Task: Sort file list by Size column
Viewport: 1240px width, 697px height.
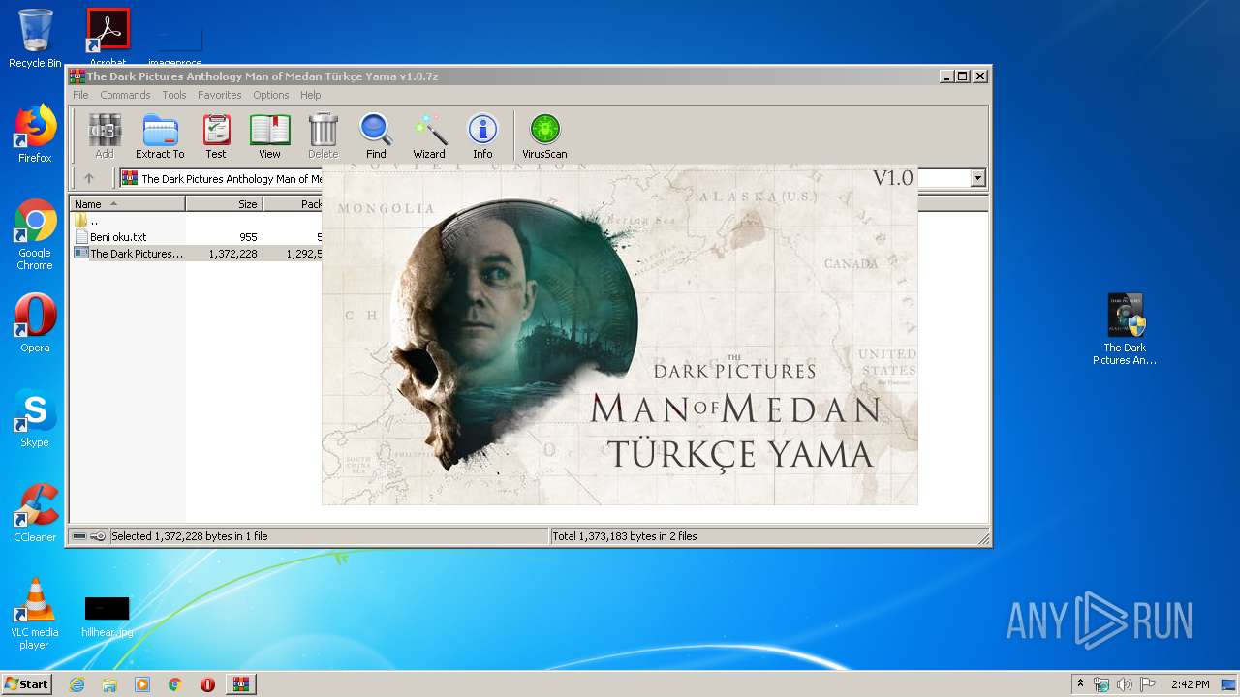Action: point(224,203)
